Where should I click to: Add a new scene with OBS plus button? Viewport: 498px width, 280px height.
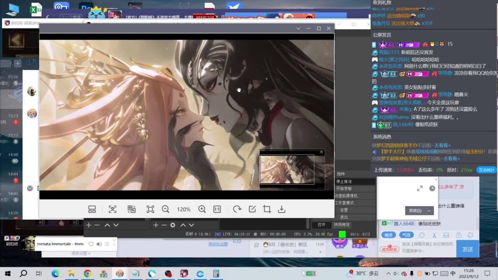pyautogui.click(x=89, y=225)
